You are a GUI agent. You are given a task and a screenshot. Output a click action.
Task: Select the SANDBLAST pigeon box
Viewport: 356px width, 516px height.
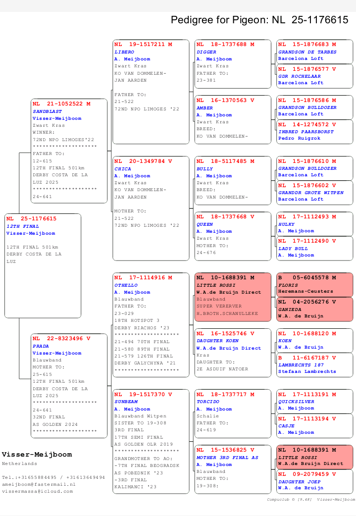[x=69, y=151]
